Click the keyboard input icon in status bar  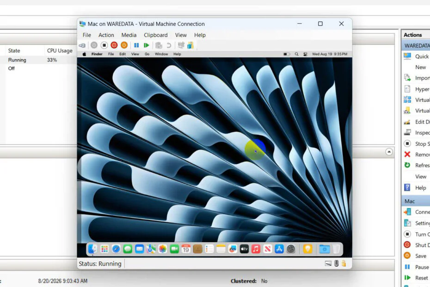point(328,264)
